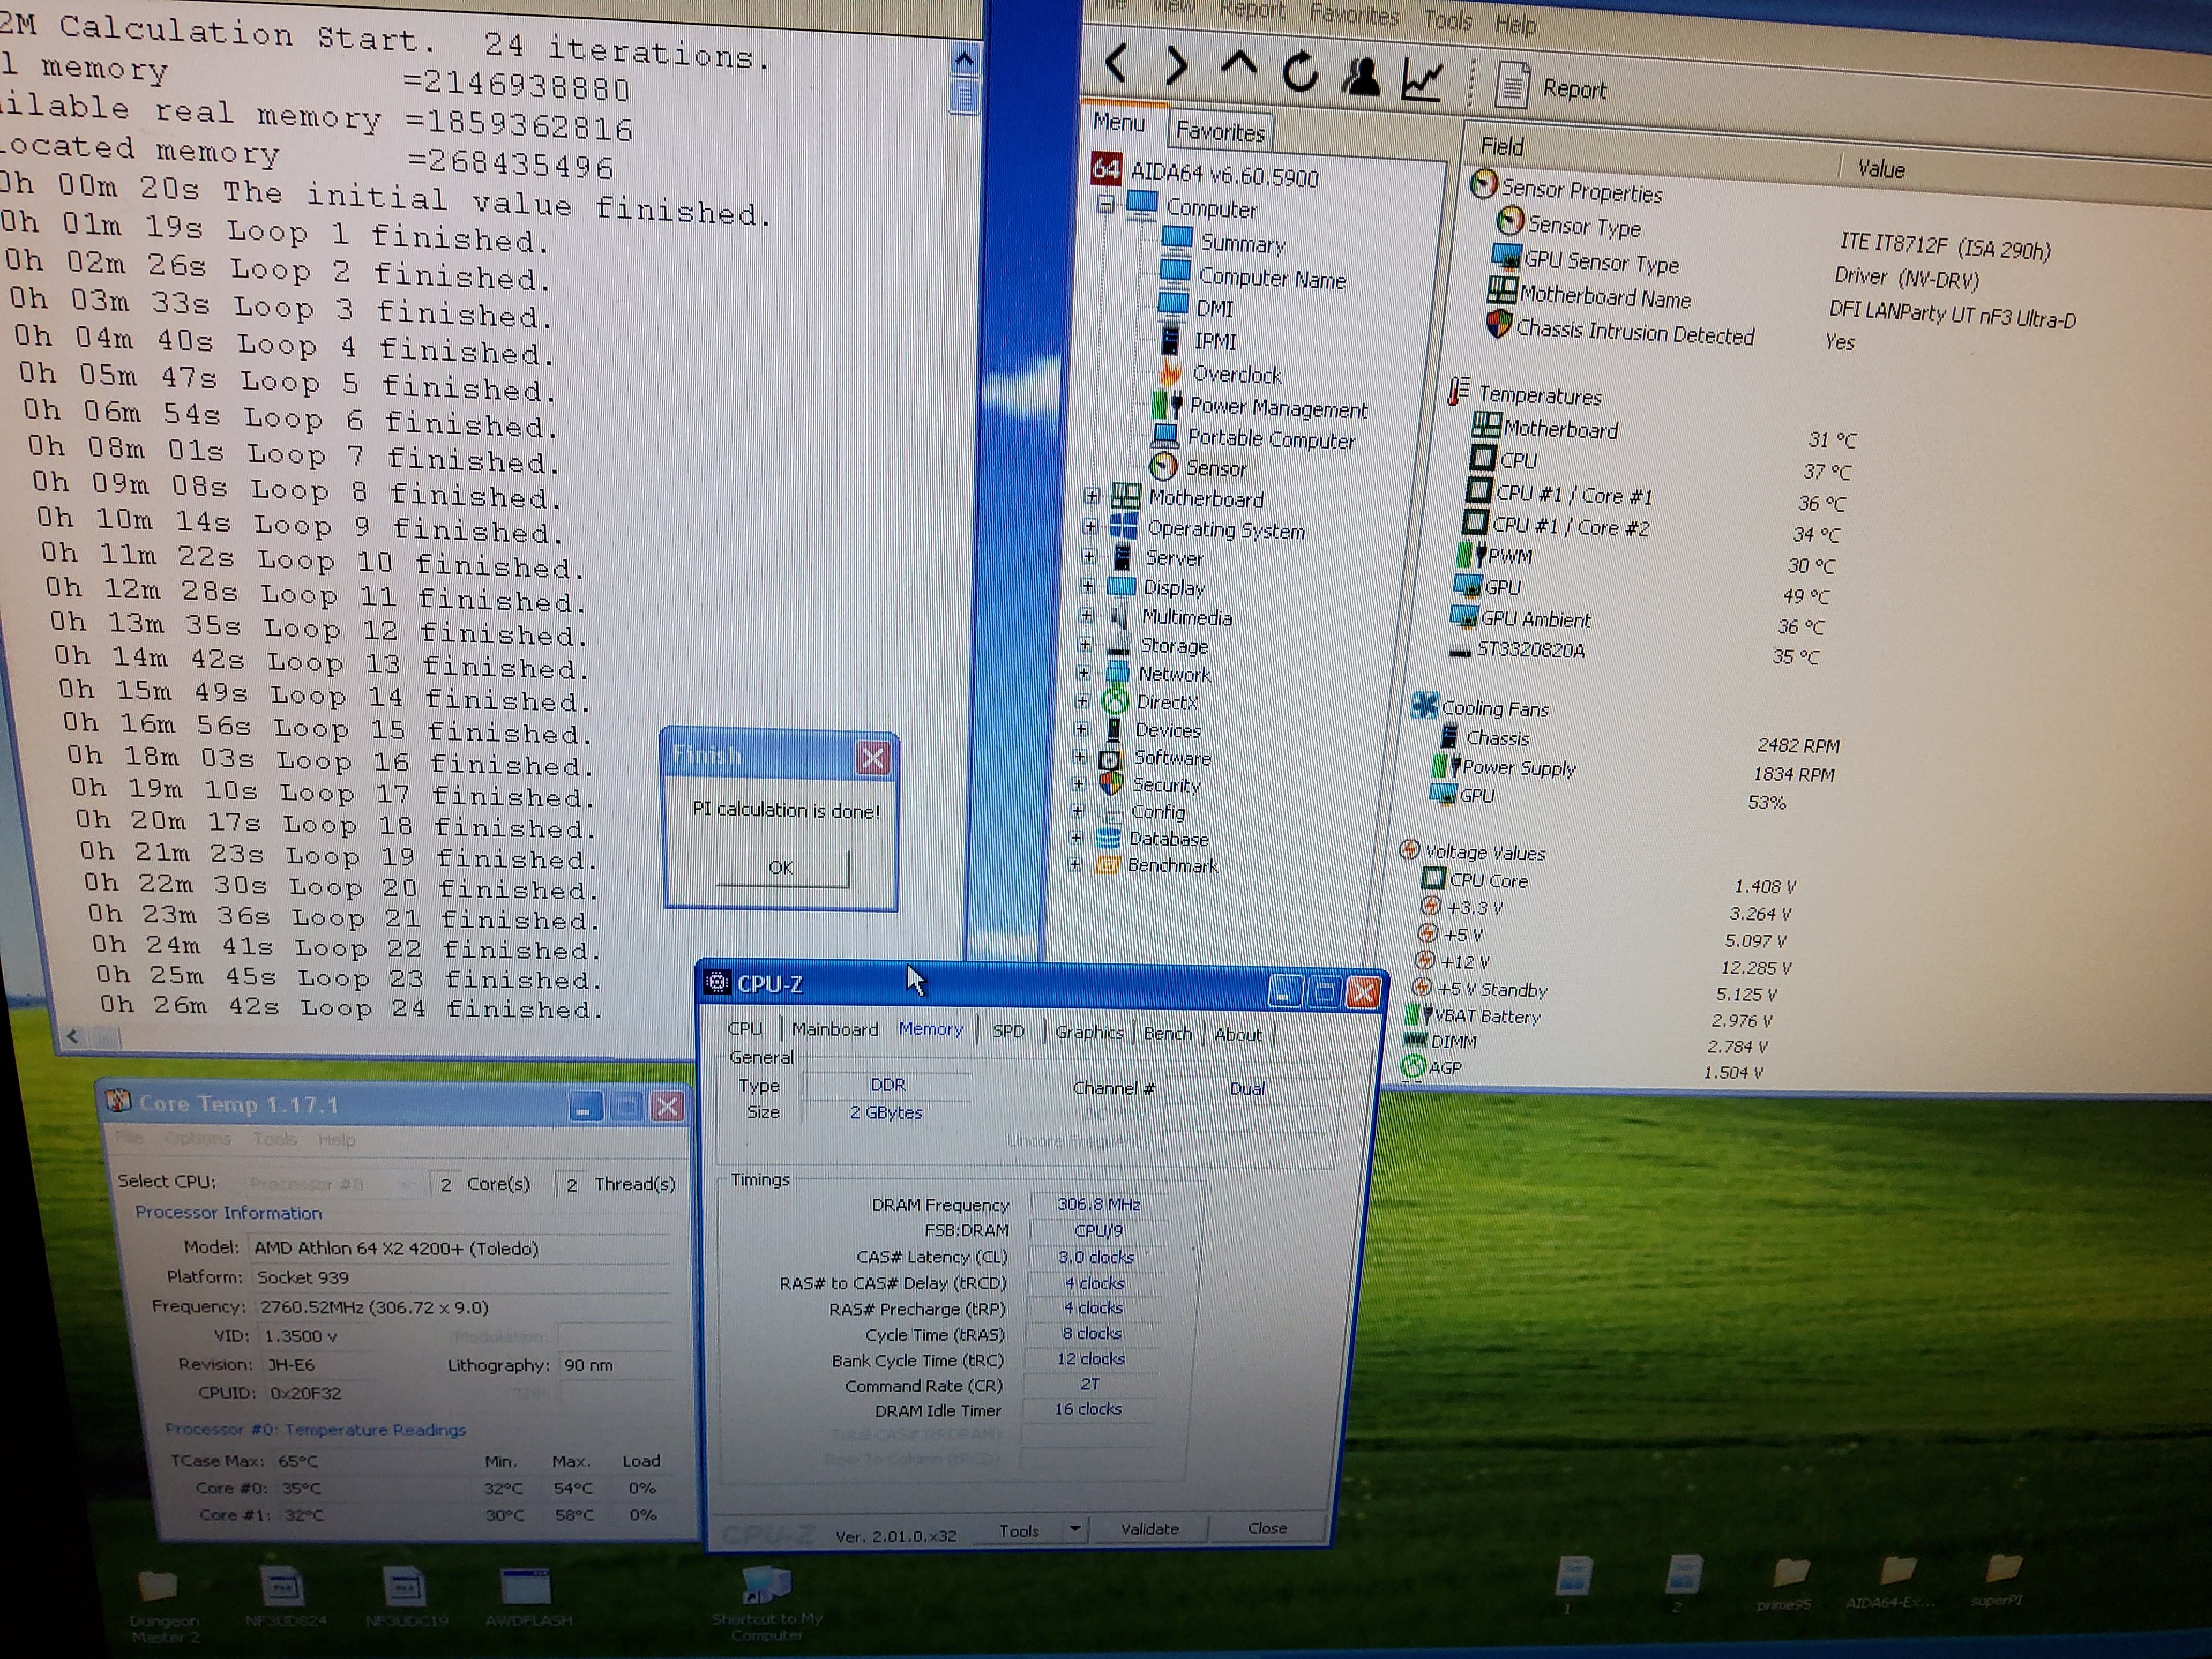Click the Validate button in CPU-Z
2212x1659 pixels.
pos(1150,1528)
